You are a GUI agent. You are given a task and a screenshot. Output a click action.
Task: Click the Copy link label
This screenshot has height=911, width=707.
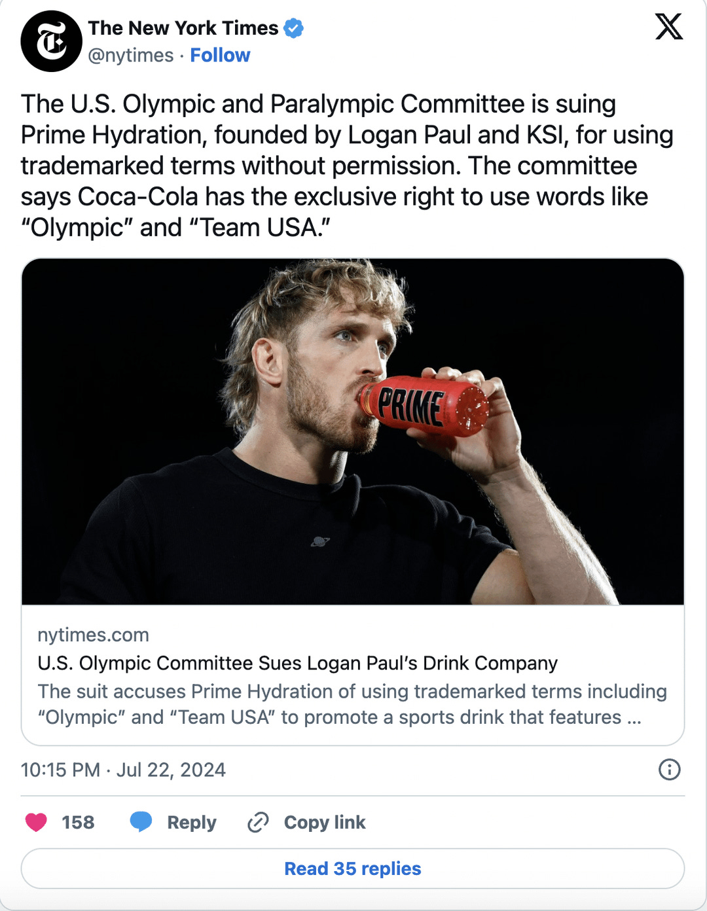[324, 822]
